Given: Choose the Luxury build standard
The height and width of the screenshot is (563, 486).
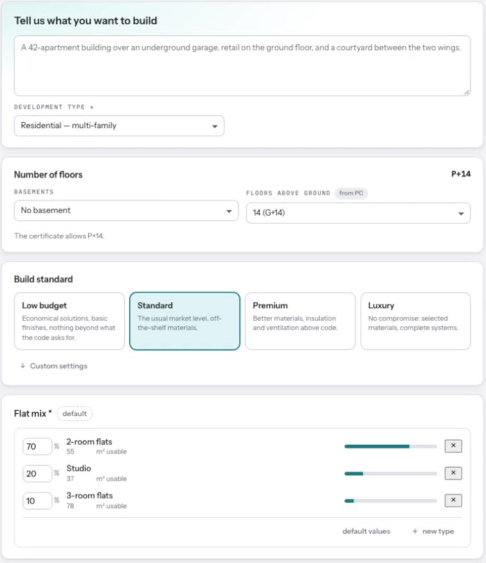Looking at the screenshot, I should 415,321.
